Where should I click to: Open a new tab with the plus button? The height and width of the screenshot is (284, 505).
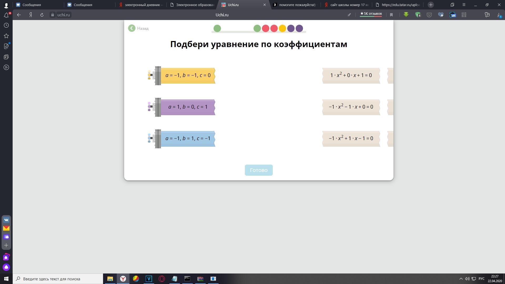[x=431, y=5]
